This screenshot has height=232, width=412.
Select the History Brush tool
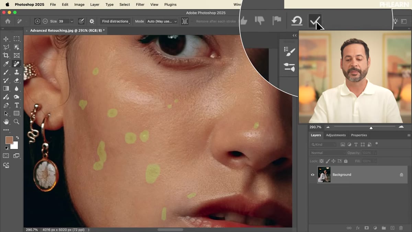pyautogui.click(x=6, y=80)
